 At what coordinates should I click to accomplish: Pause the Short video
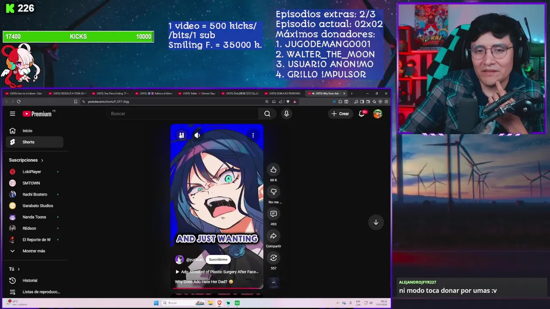pos(181,135)
